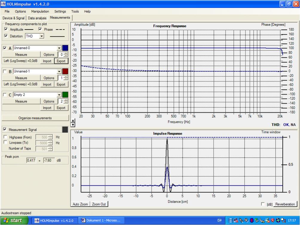Click the red shield security tray icon
Viewport: 300px width, 225px height.
(273, 221)
